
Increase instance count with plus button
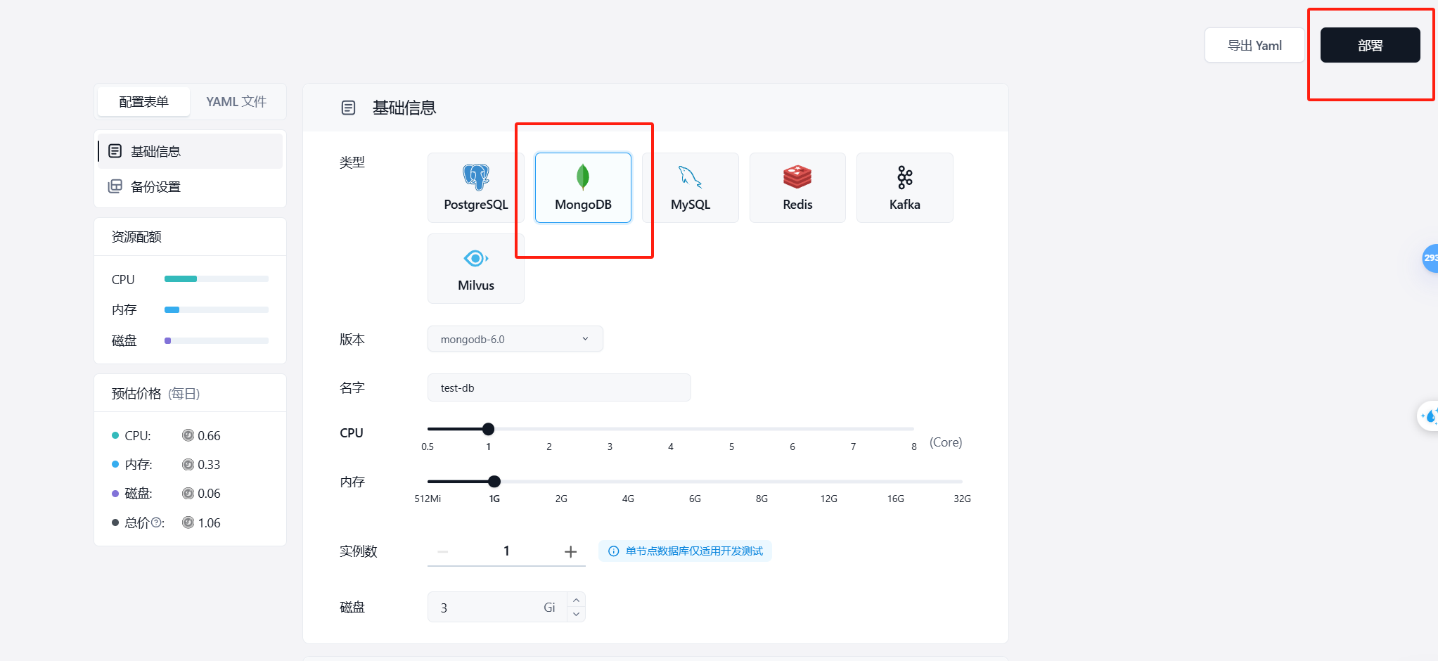coord(571,552)
